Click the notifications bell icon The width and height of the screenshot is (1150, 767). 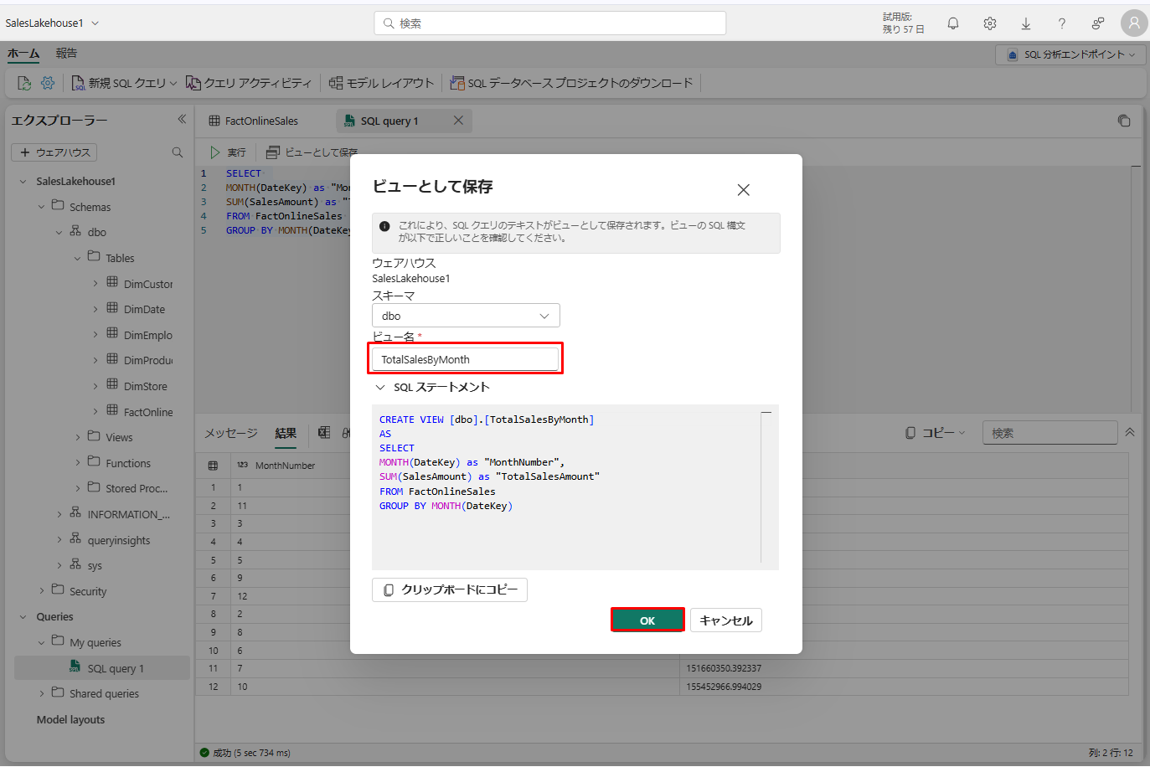(952, 23)
